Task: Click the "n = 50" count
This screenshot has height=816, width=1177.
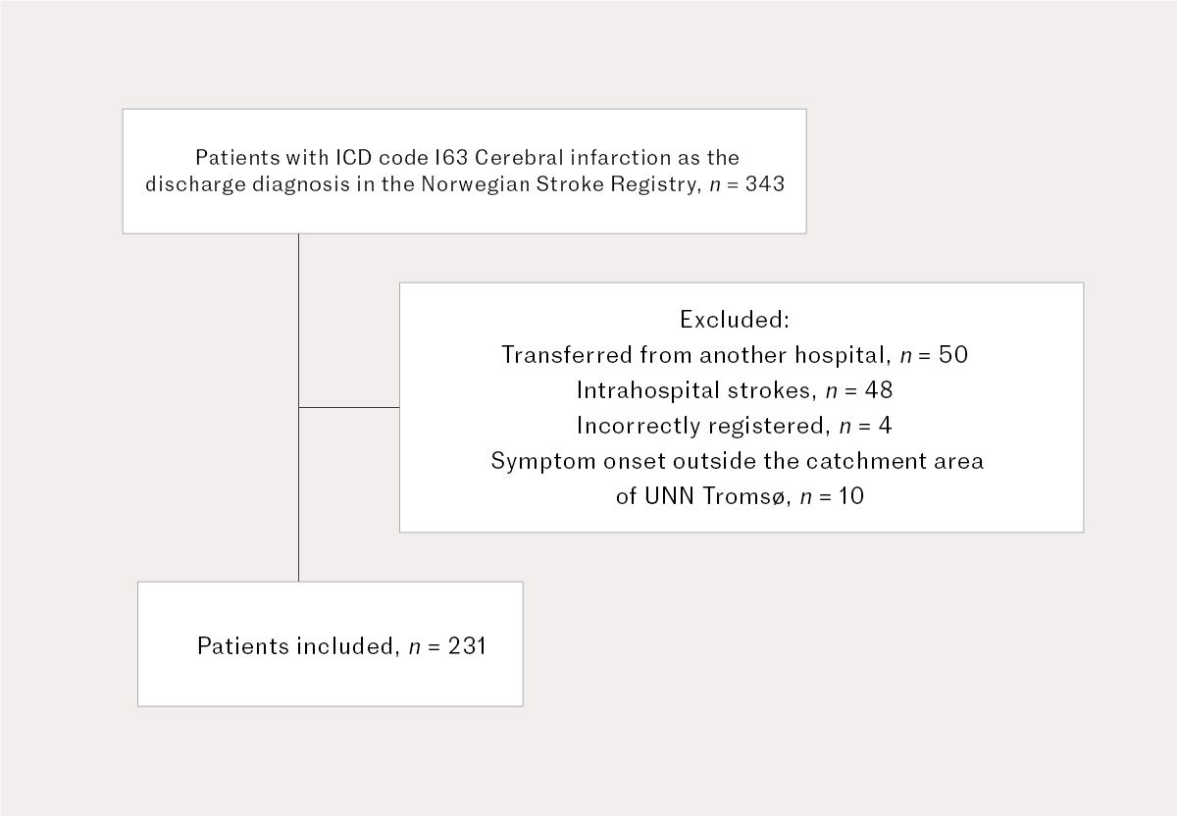Action: [931, 354]
